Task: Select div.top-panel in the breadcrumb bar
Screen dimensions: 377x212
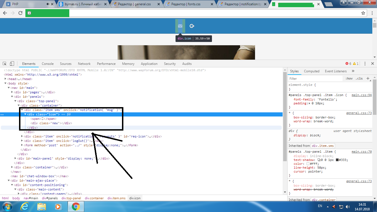Action: tap(71, 198)
